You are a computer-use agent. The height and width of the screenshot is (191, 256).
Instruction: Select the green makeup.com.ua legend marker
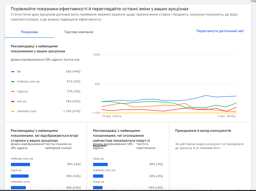coord(13,81)
